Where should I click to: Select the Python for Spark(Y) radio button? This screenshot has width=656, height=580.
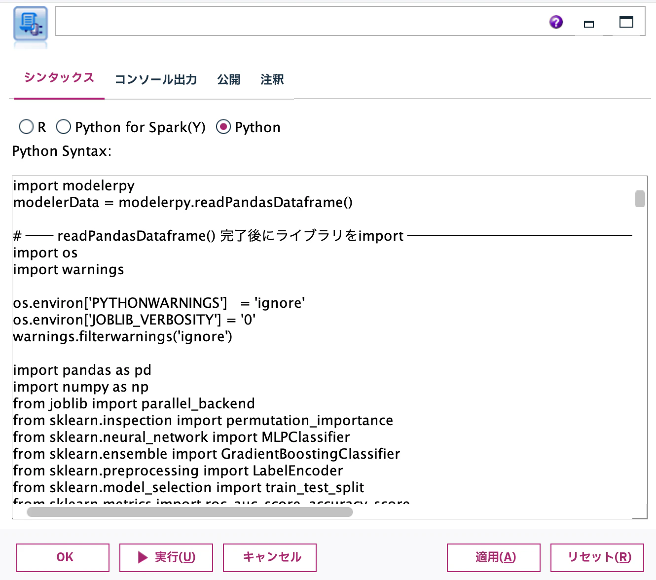click(64, 127)
